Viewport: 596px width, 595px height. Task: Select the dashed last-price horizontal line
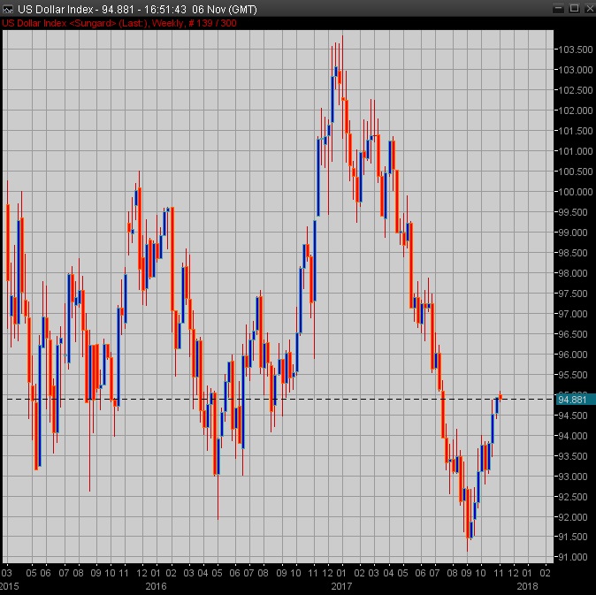[265, 399]
